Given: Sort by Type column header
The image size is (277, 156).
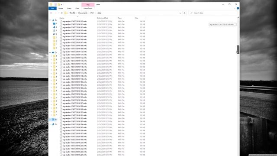Looking at the screenshot, I should 120,18.
